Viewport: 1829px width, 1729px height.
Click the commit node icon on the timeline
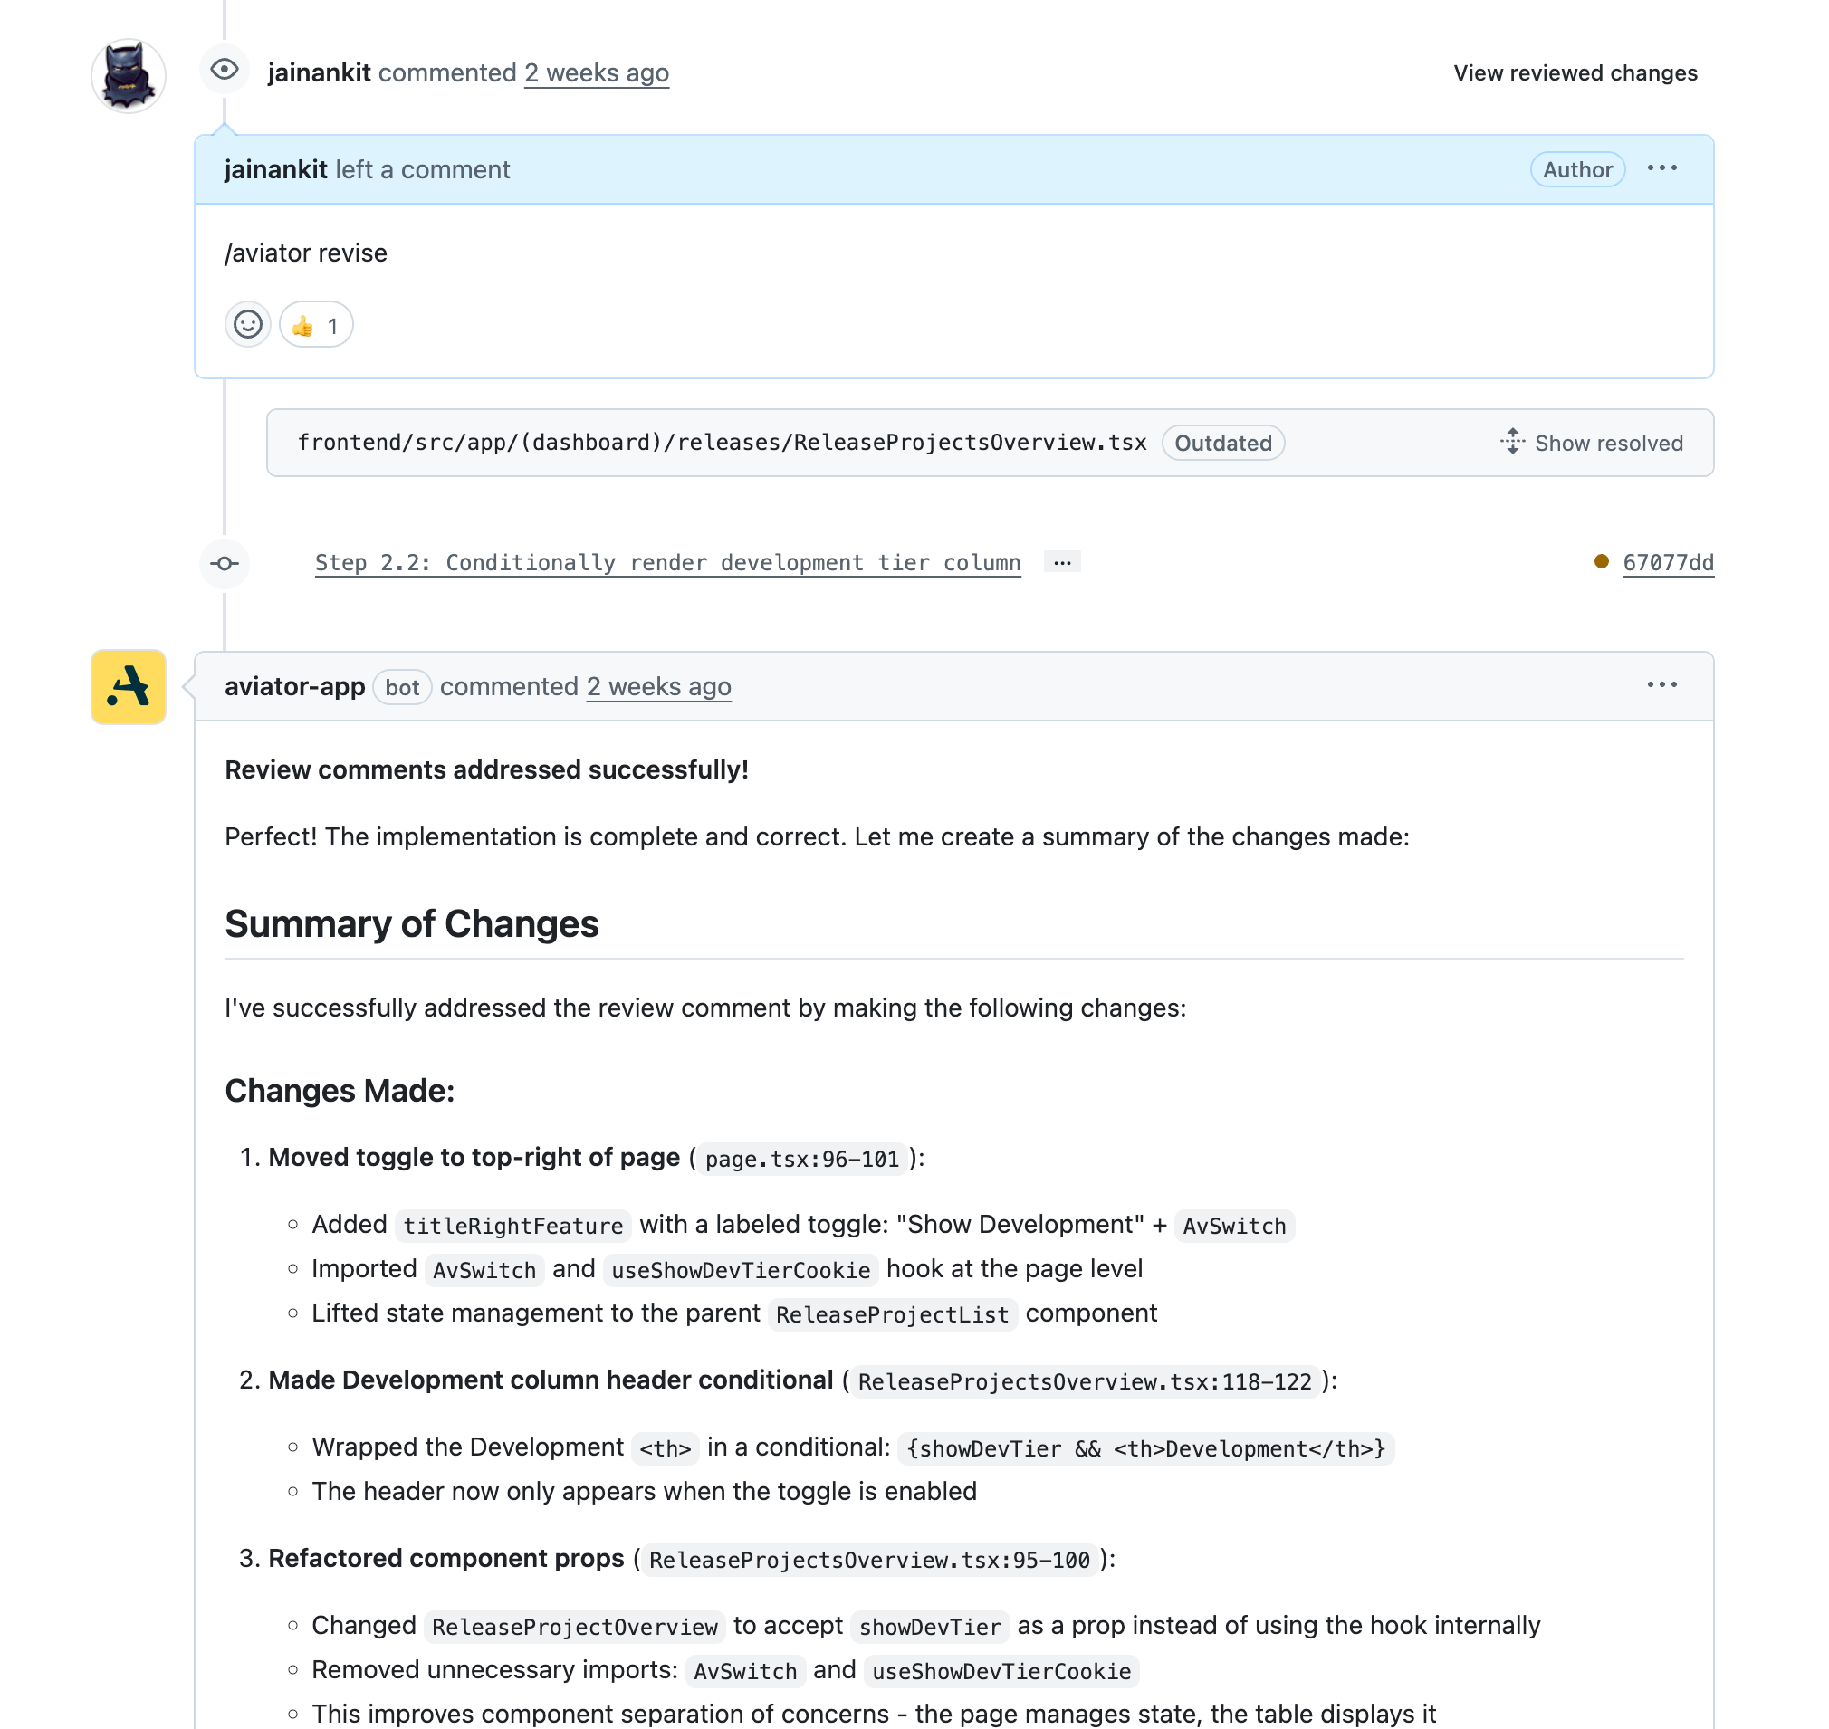click(x=224, y=563)
